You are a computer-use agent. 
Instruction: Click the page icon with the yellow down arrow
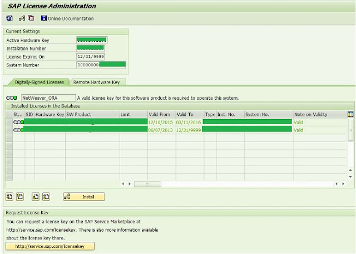36,197
